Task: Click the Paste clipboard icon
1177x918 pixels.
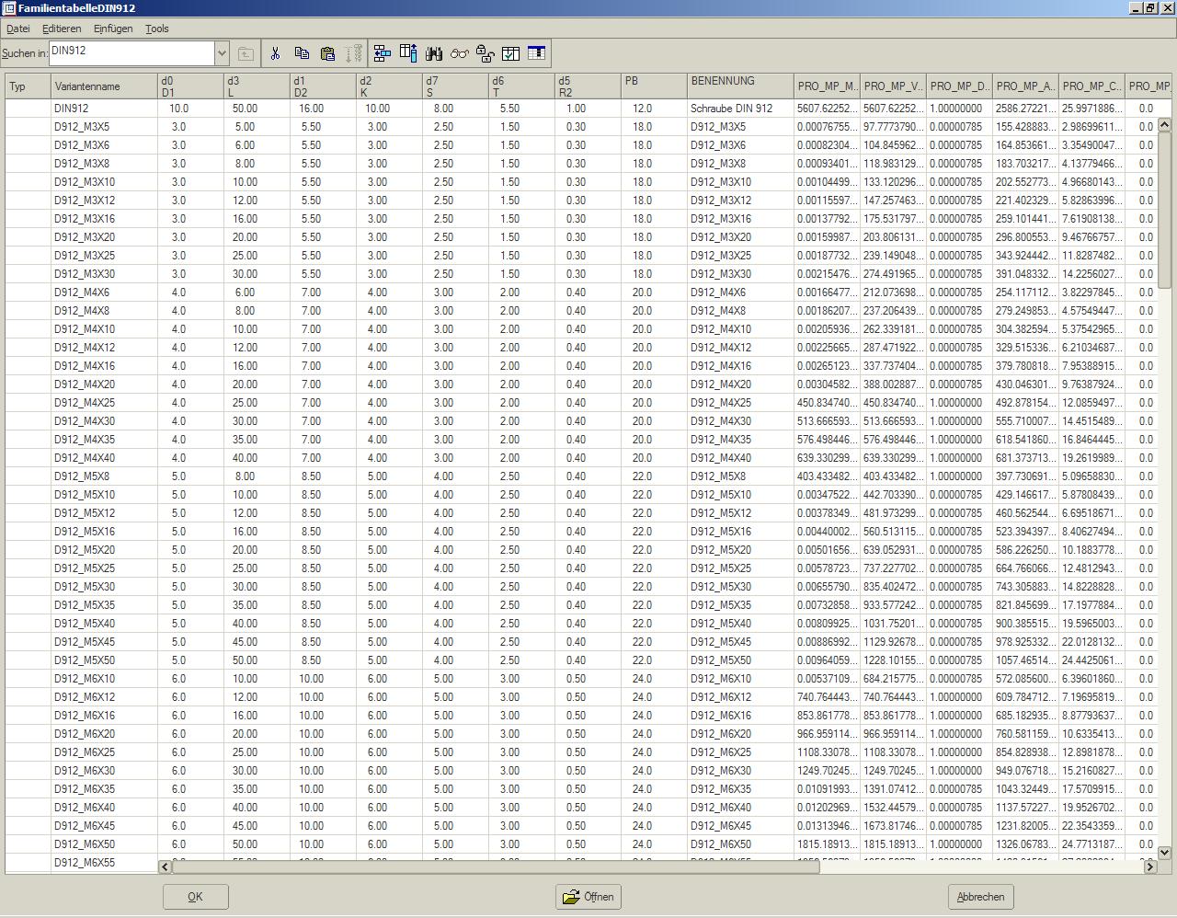Action: [x=327, y=53]
